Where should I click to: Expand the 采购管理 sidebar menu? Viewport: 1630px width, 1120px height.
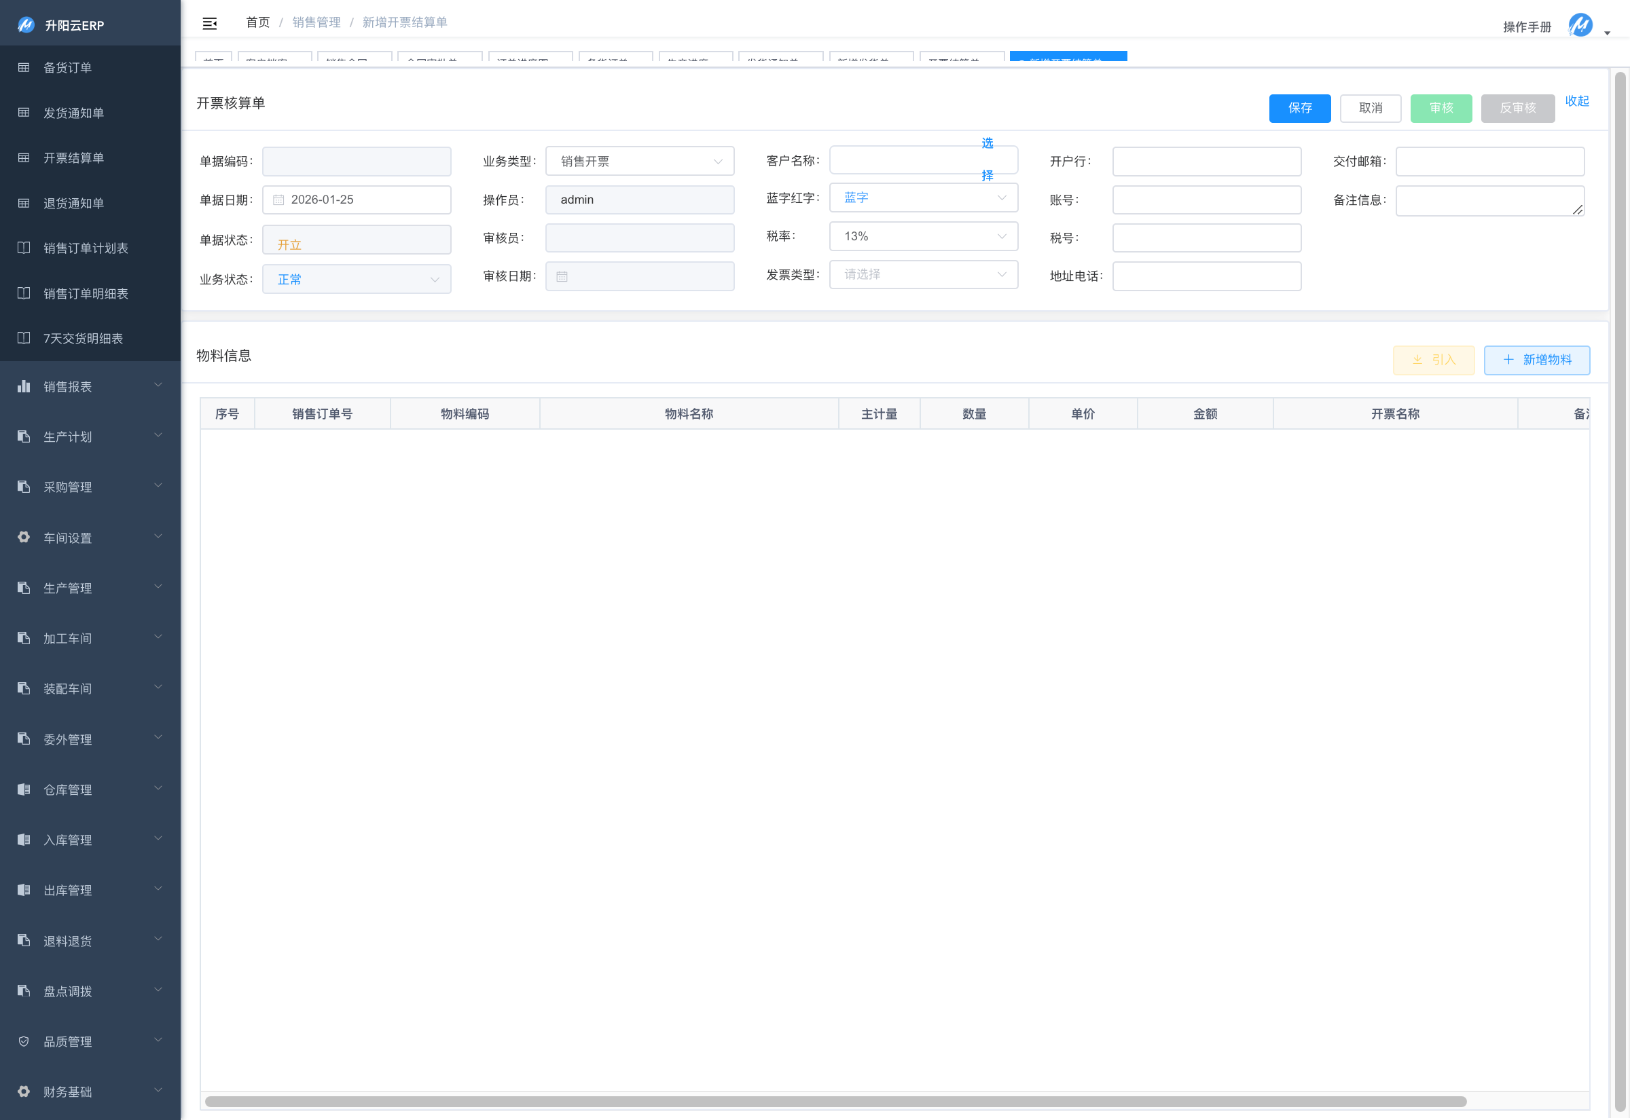[90, 487]
